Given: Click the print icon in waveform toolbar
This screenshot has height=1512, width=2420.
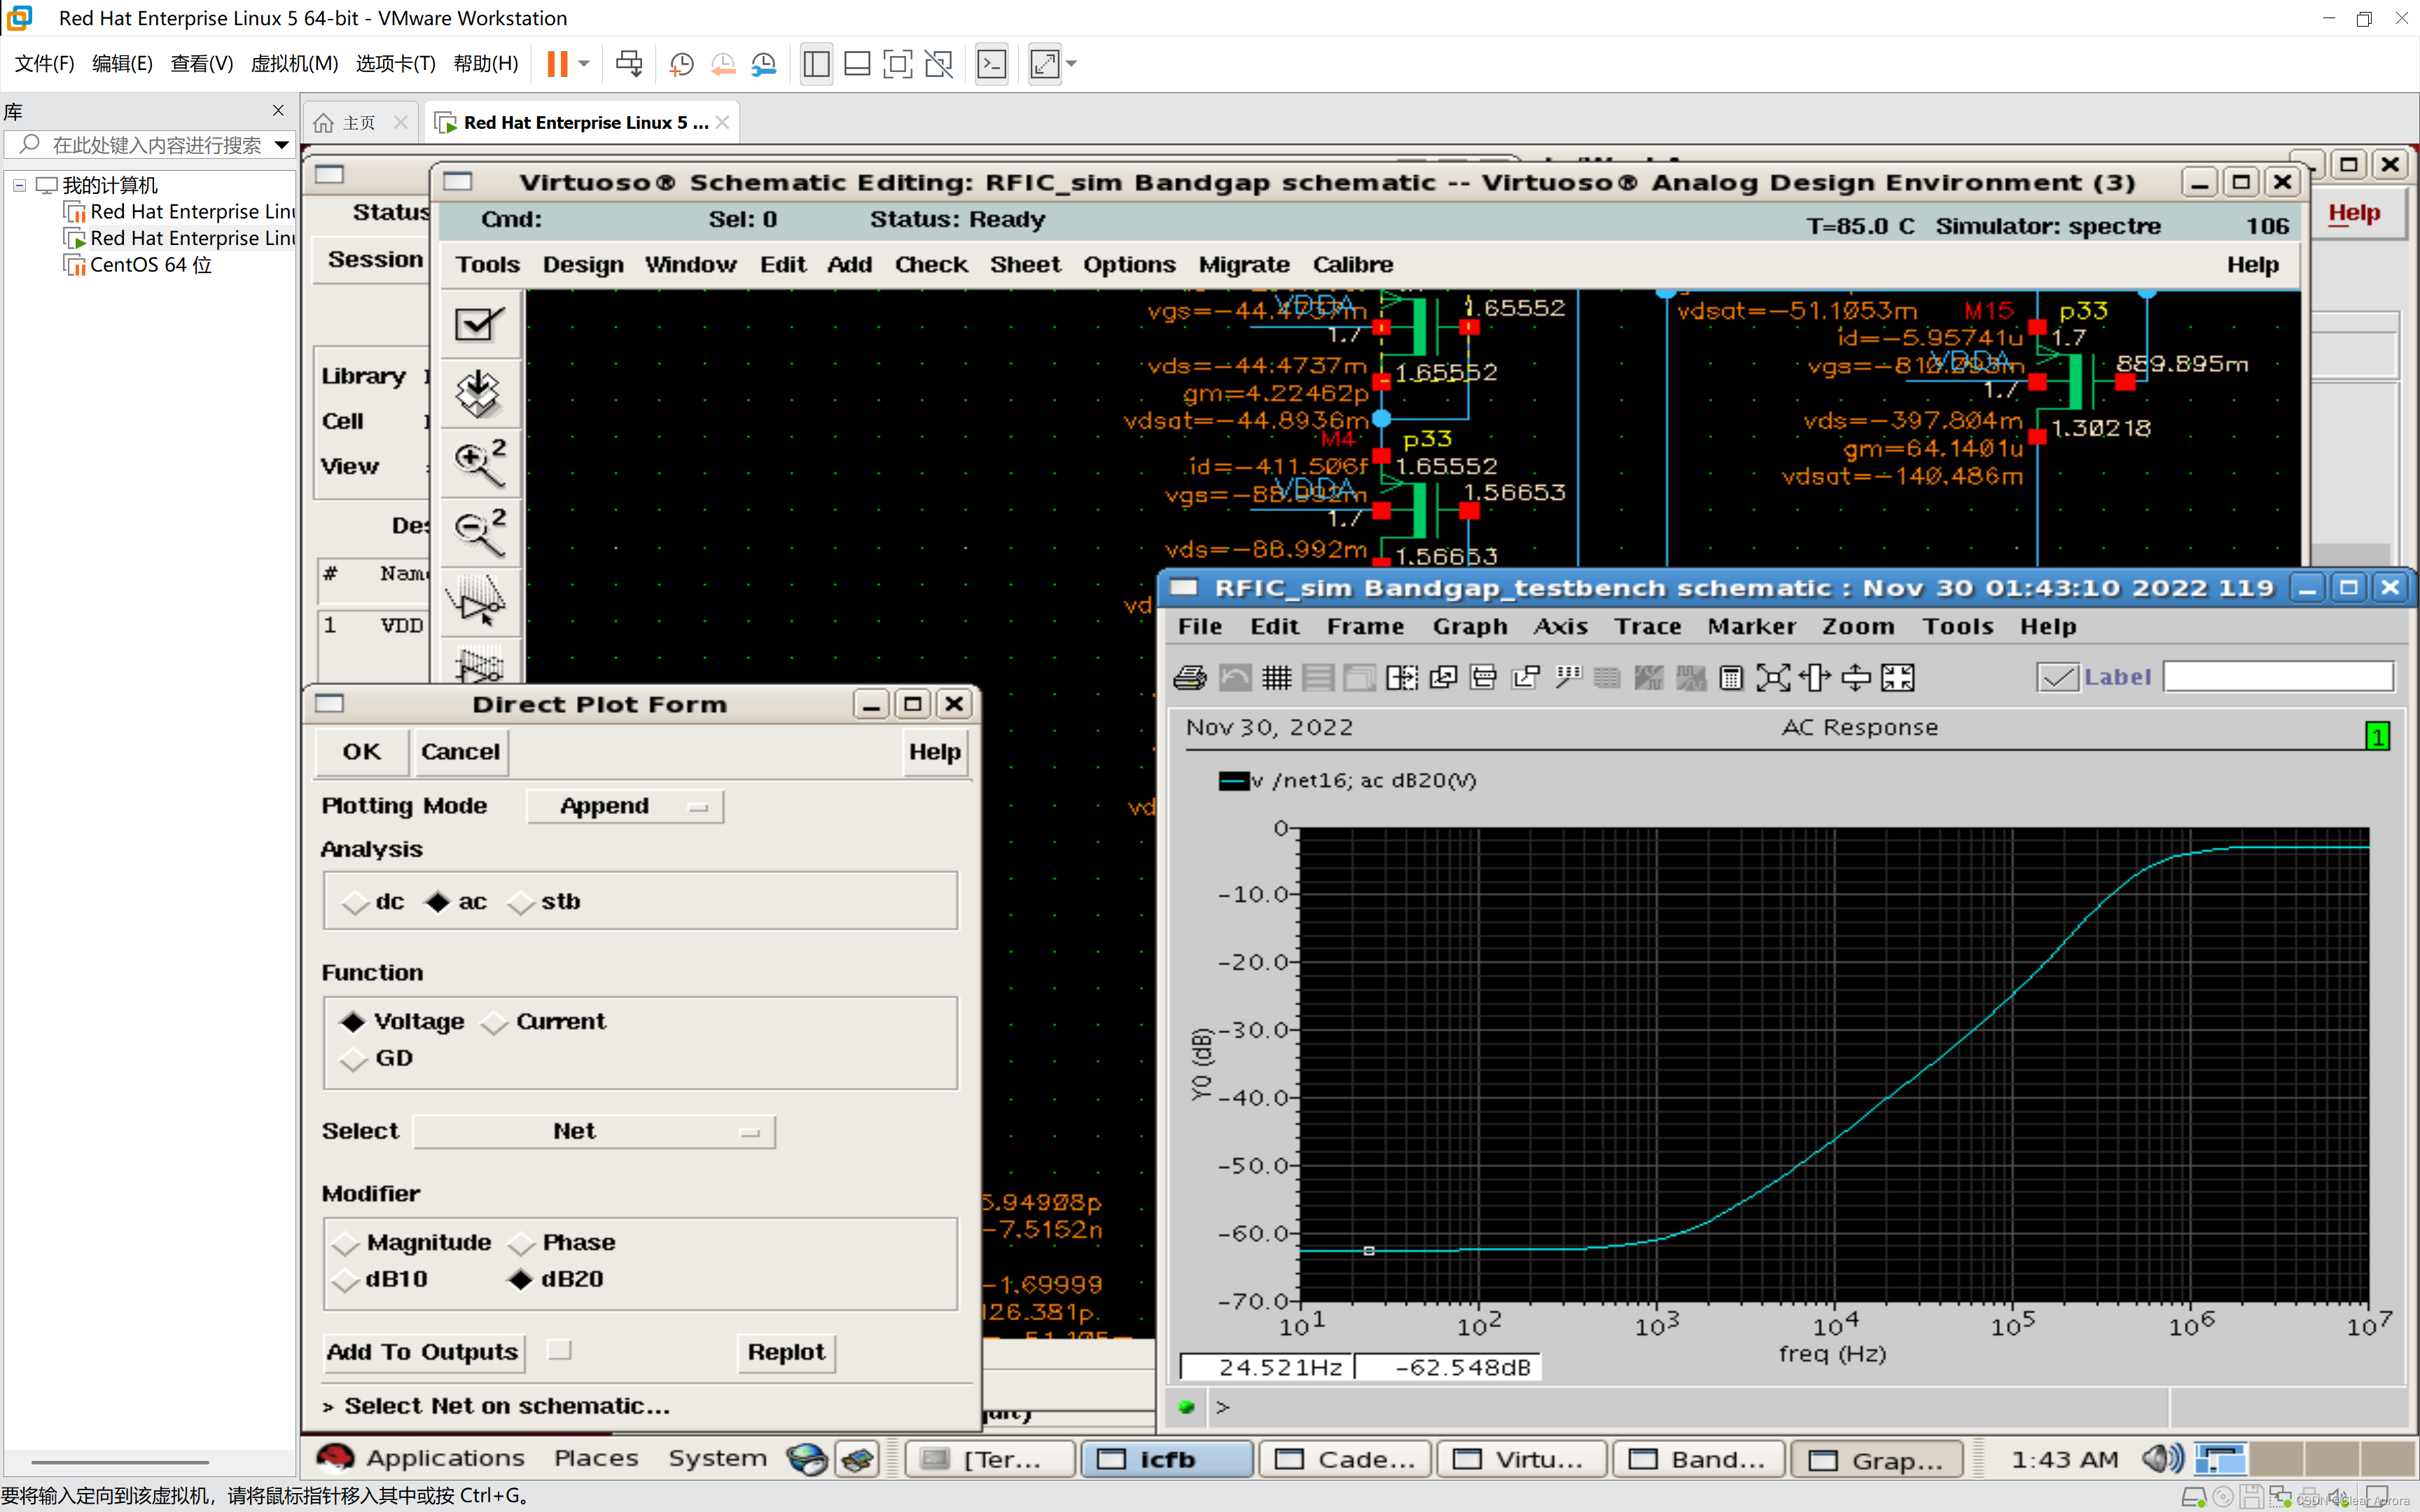Looking at the screenshot, I should (x=1189, y=678).
